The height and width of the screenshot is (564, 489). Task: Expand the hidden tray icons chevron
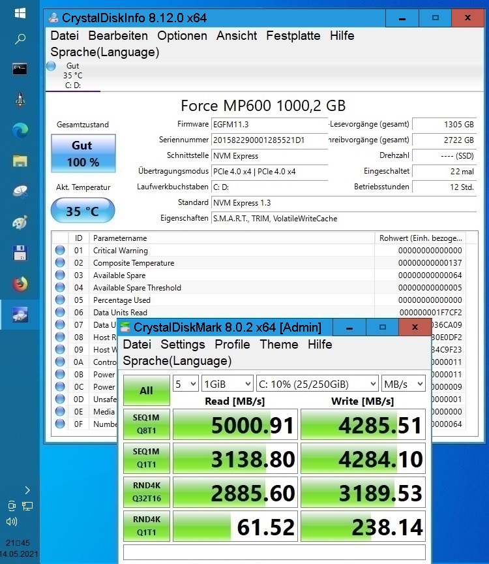point(27,490)
